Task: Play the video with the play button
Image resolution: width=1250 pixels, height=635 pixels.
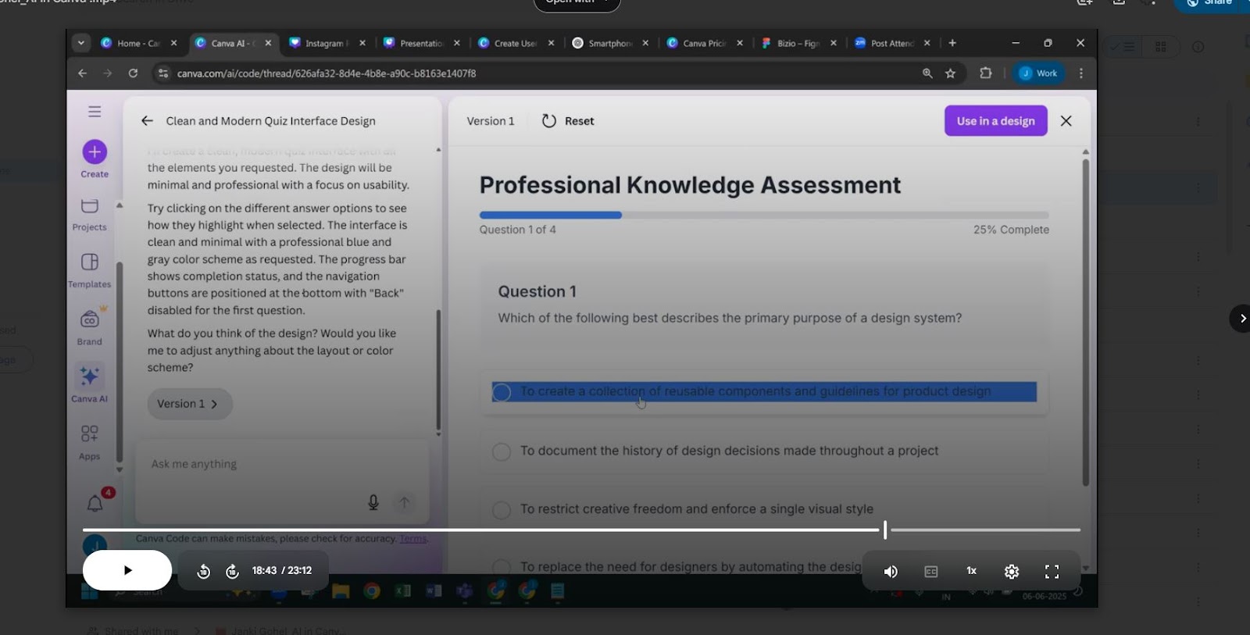Action: [x=127, y=570]
